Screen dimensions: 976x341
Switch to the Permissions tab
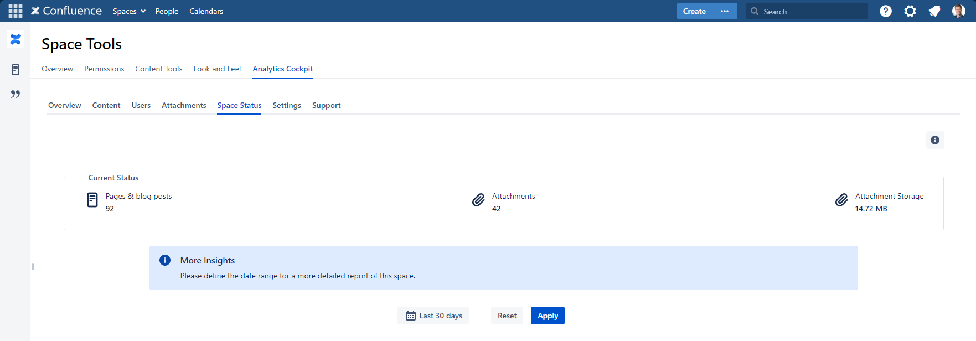tap(104, 69)
